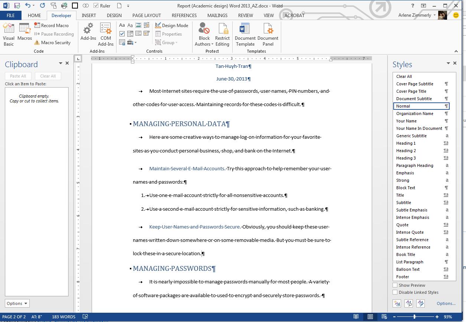Open Options from the Styles pane
466x322 pixels.
pos(446,303)
